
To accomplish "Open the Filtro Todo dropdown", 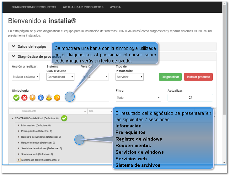I will pyautogui.click(x=138, y=98).
